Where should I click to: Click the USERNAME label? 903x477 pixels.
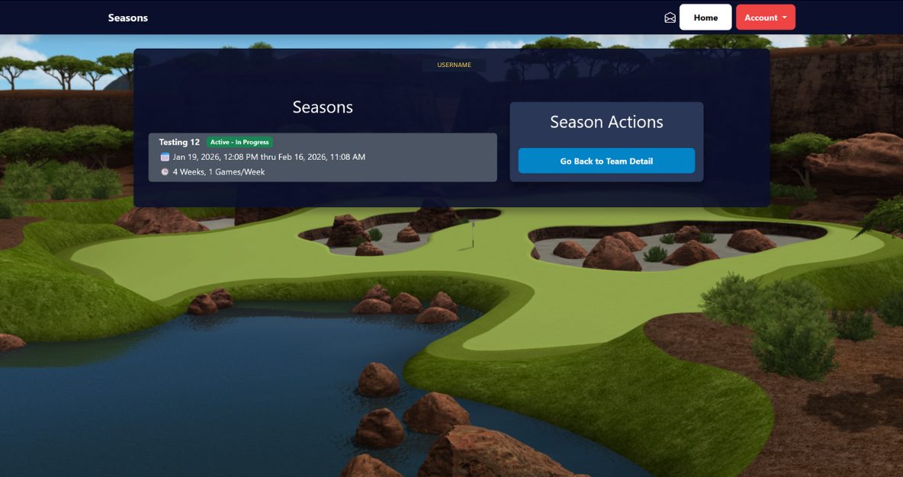454,65
